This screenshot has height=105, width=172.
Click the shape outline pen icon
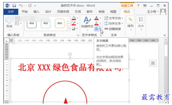pyautogui.click(x=74, y=23)
